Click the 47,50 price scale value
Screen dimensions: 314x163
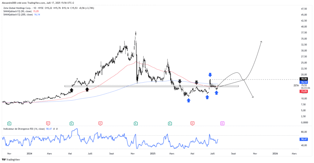(x=304, y=9)
